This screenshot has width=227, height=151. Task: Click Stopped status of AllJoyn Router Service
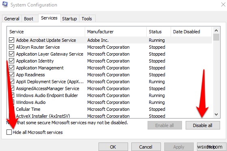tap(157, 47)
